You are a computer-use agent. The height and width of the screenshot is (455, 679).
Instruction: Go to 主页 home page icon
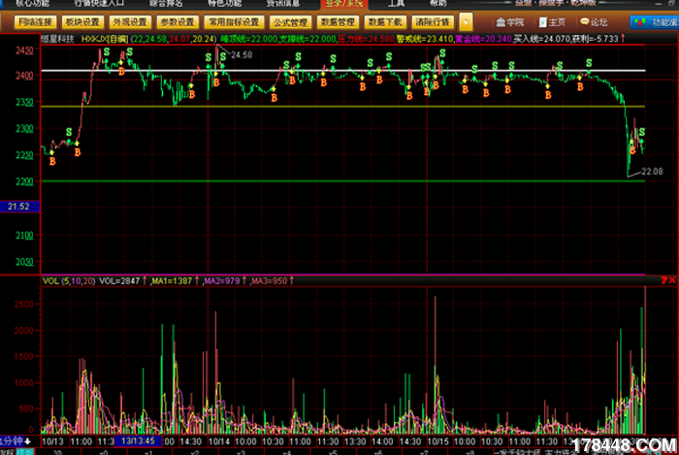click(552, 20)
